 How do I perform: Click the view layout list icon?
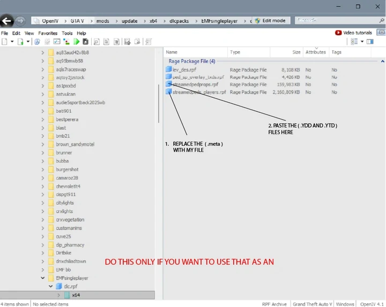click(354, 42)
